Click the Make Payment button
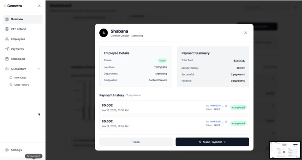Image resolution: width=302 pixels, height=160 pixels. pos(212,142)
